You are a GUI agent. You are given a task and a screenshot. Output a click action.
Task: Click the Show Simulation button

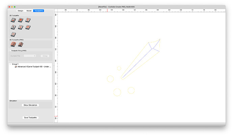(30, 105)
